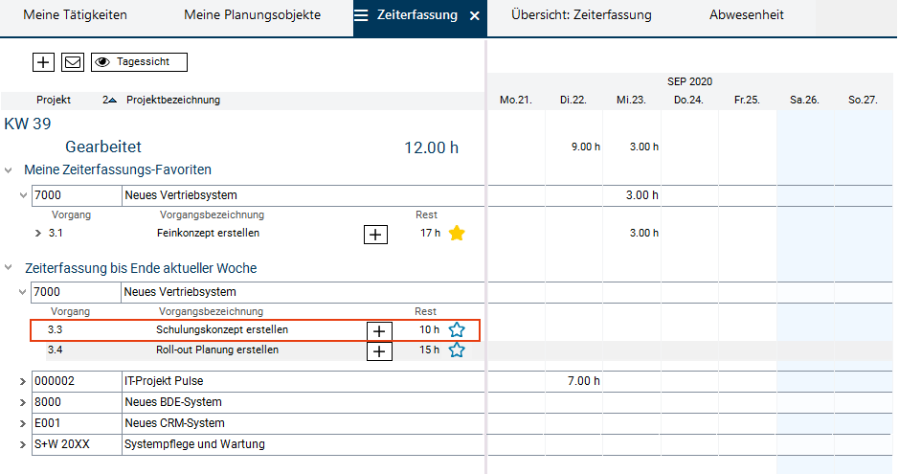Toggle the Tagessicht view button
The width and height of the screenshot is (899, 474).
coord(139,62)
